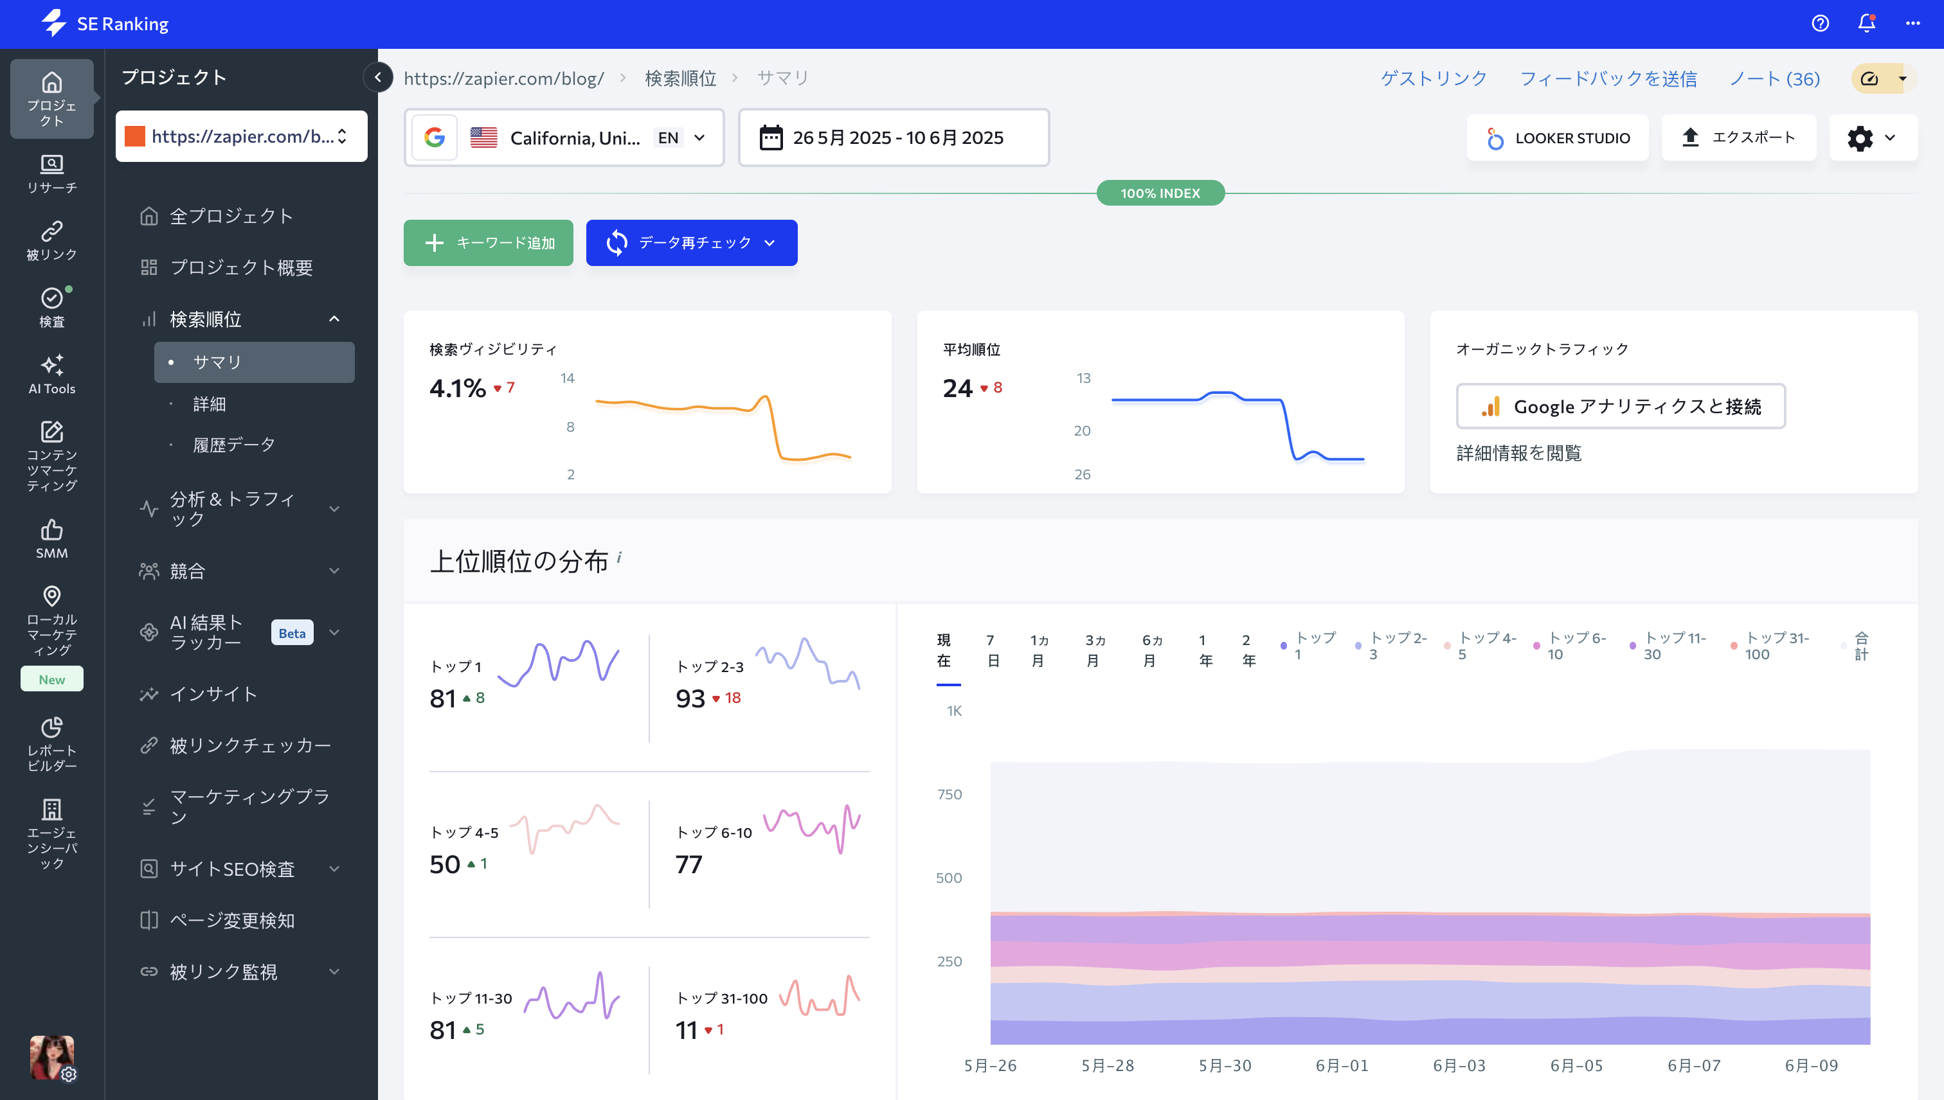Open the notifications bell icon
Image resolution: width=1944 pixels, height=1100 pixels.
pyautogui.click(x=1866, y=23)
